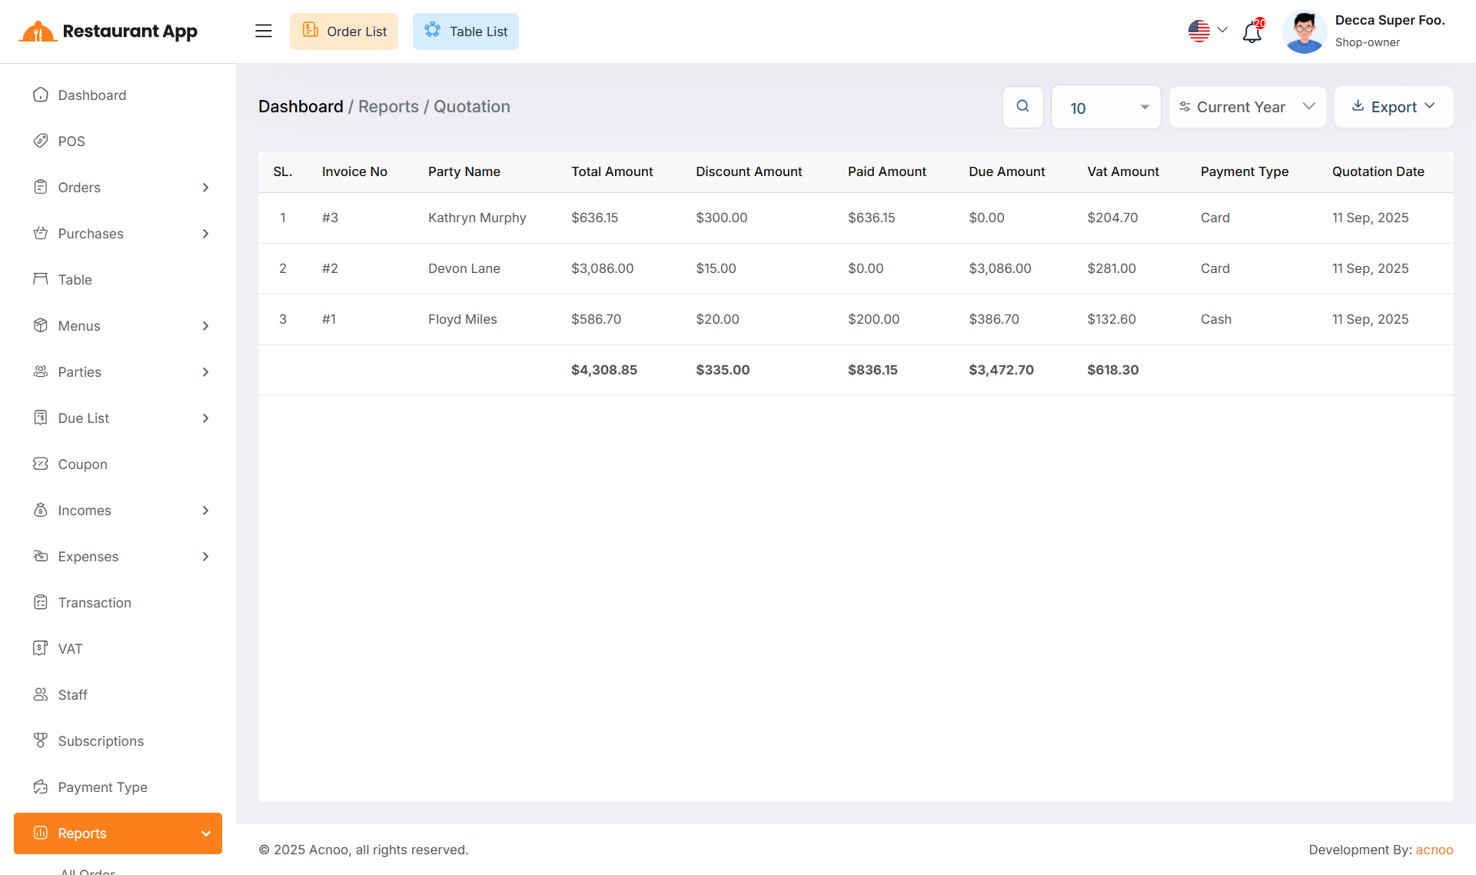This screenshot has height=875, width=1476.
Task: Click the user profile avatar
Action: click(1304, 32)
